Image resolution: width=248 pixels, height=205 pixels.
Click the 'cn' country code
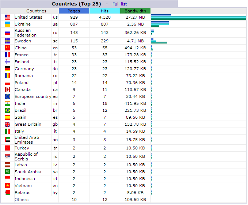coord(55,48)
